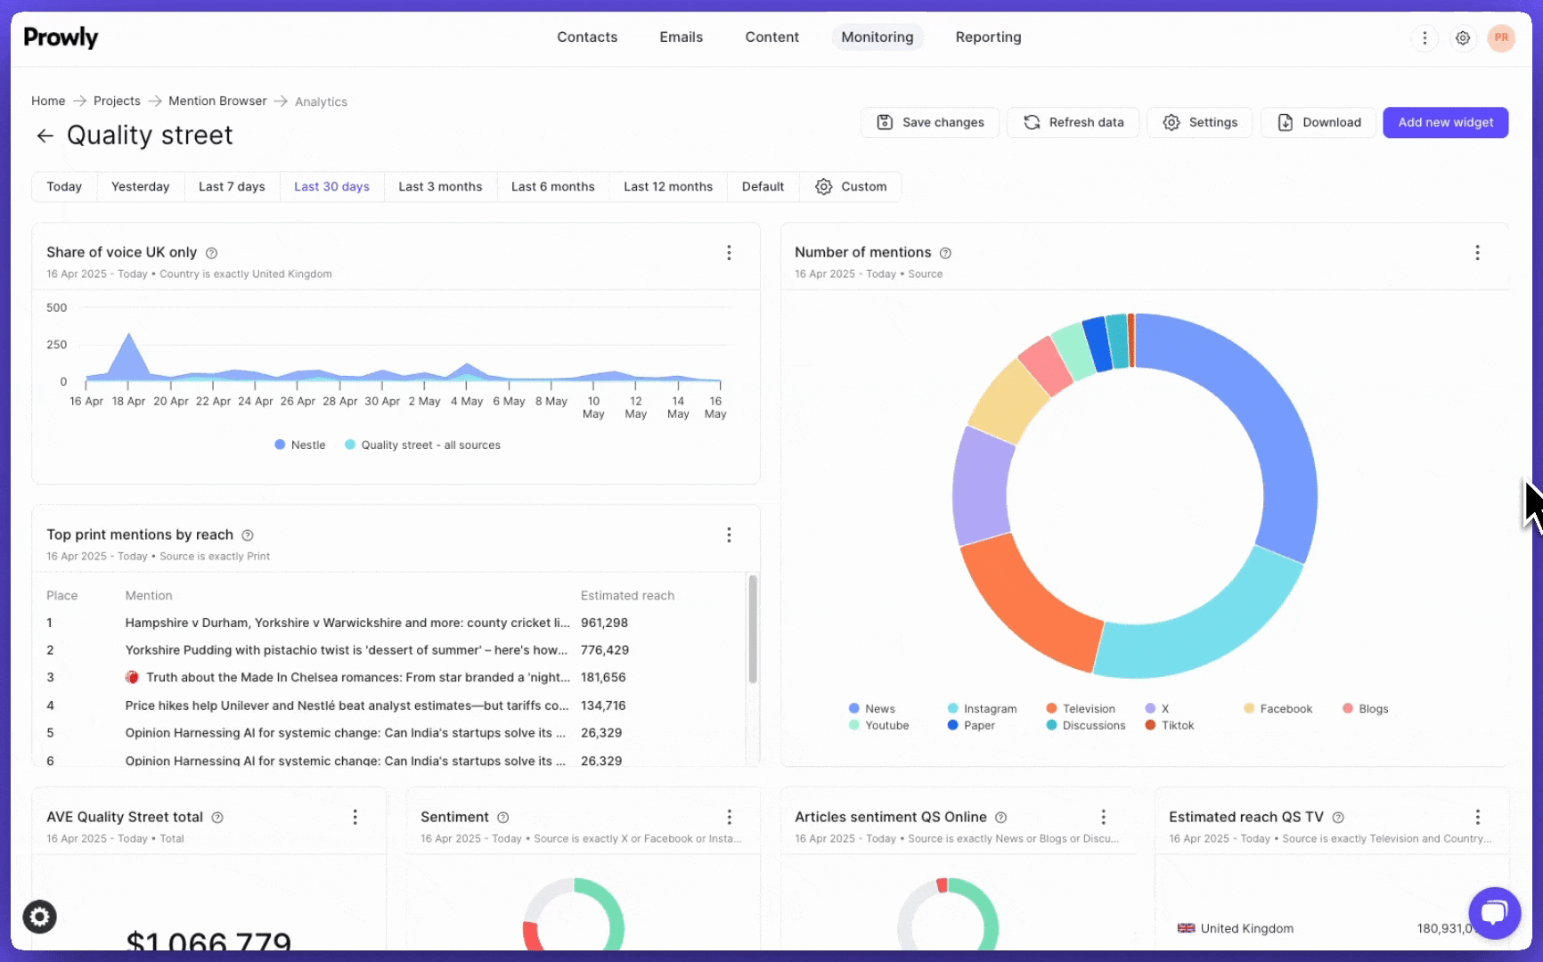The height and width of the screenshot is (962, 1543).
Task: Open the chat support bubble
Action: pos(1494,913)
